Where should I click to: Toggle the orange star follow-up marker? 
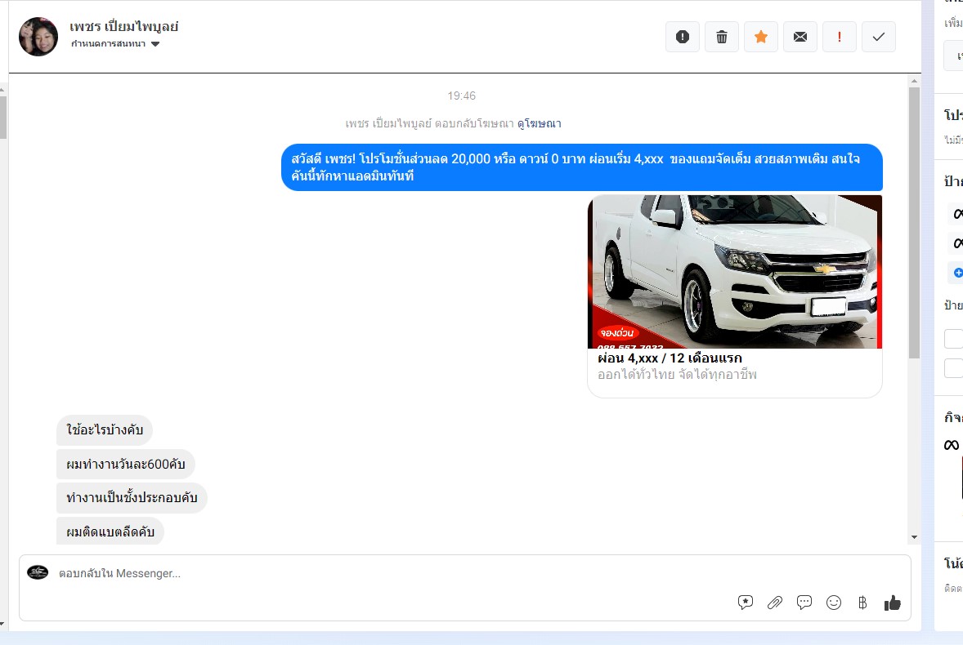[x=761, y=37]
